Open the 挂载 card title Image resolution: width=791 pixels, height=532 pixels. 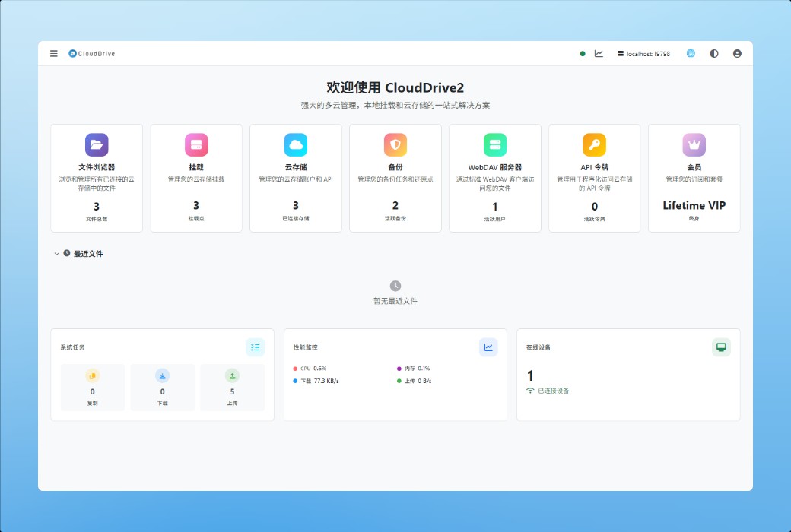click(196, 167)
